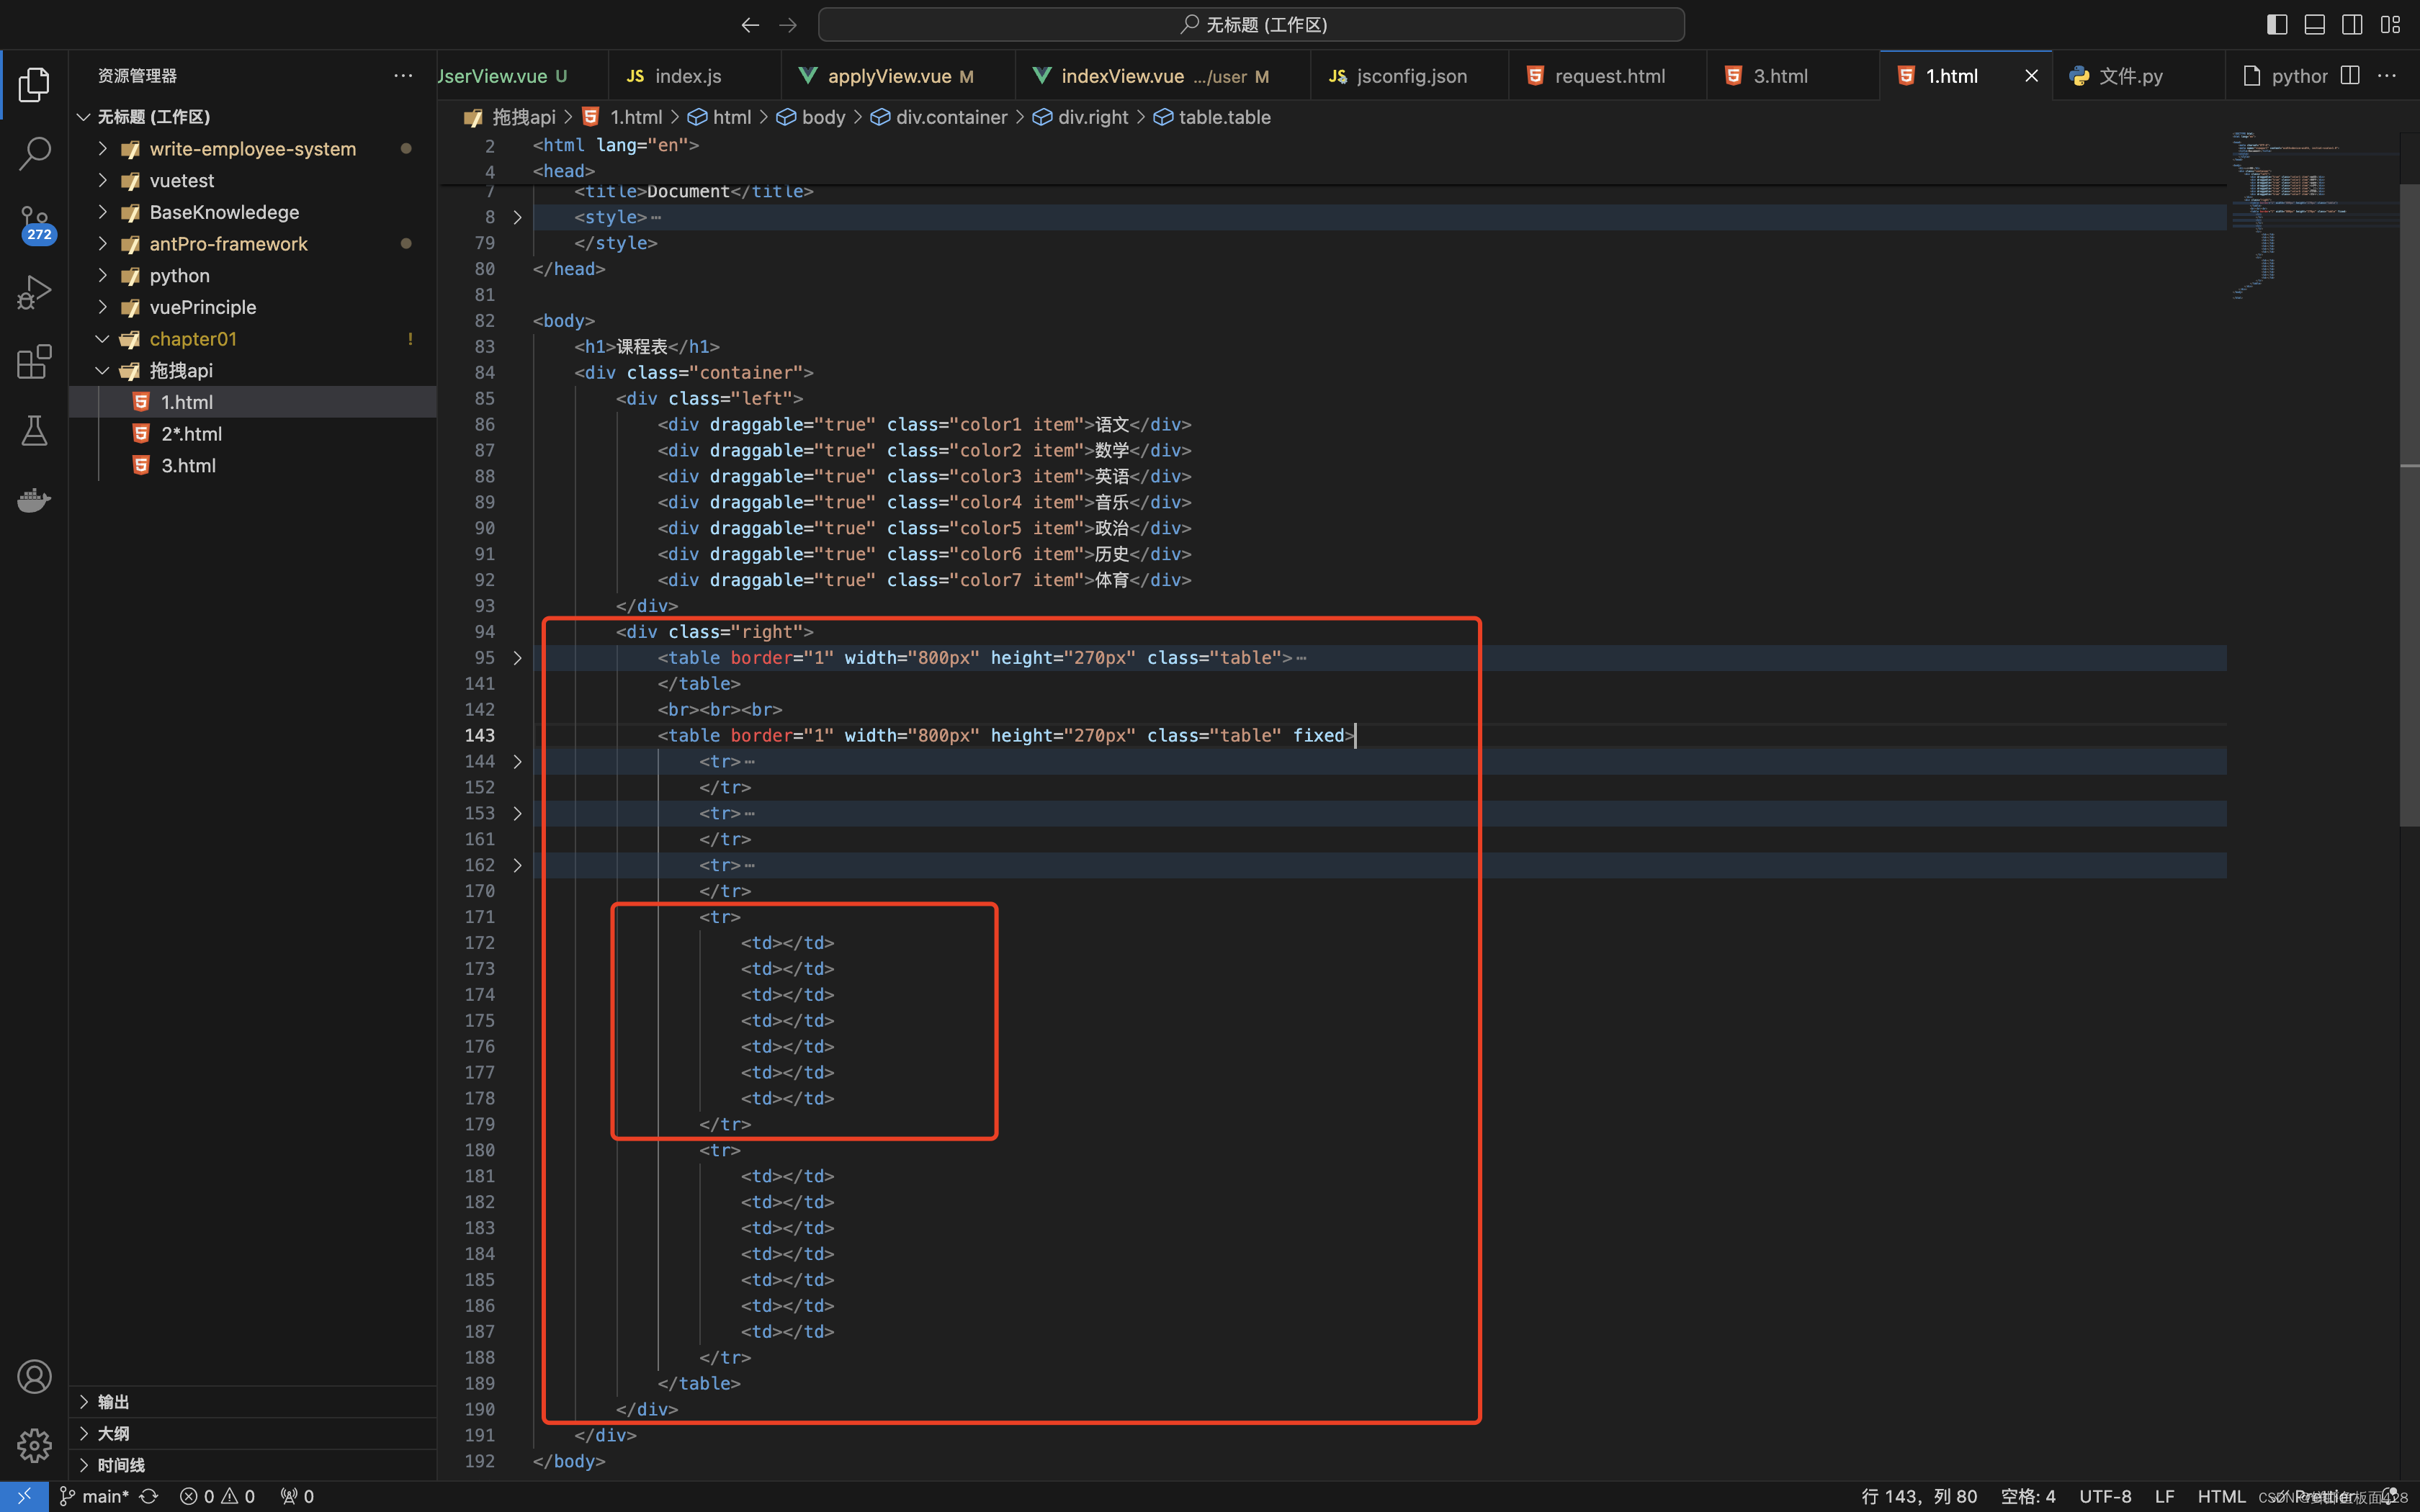2420x1512 pixels.
Task: Open the Search view in activity bar
Action: coord(34,154)
